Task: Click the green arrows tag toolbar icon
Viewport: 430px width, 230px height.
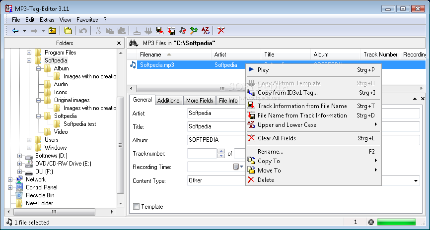Action: (x=194, y=31)
